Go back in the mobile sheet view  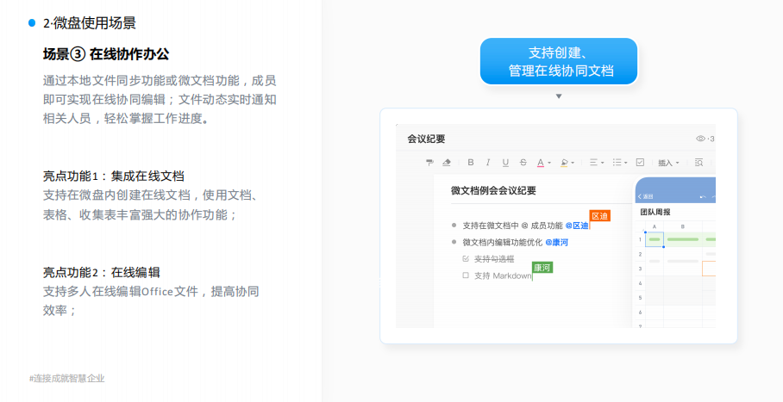click(x=645, y=196)
